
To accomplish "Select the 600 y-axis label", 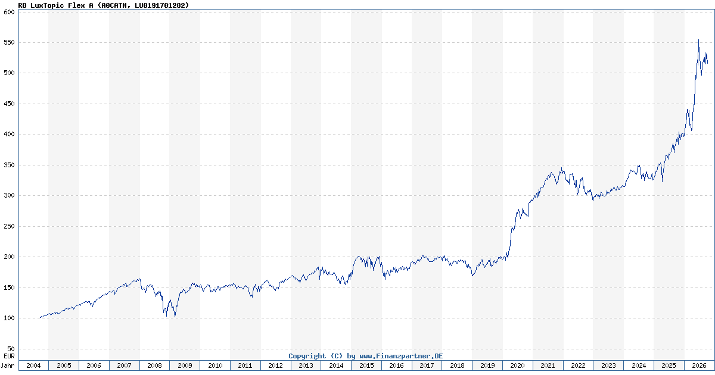I will (x=9, y=12).
